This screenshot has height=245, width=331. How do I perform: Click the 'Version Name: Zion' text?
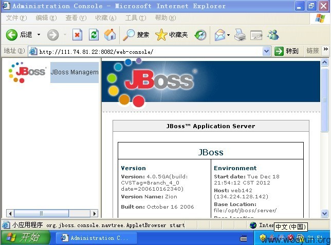(149, 197)
